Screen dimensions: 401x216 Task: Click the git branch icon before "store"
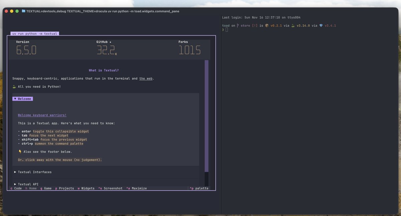click(238, 26)
